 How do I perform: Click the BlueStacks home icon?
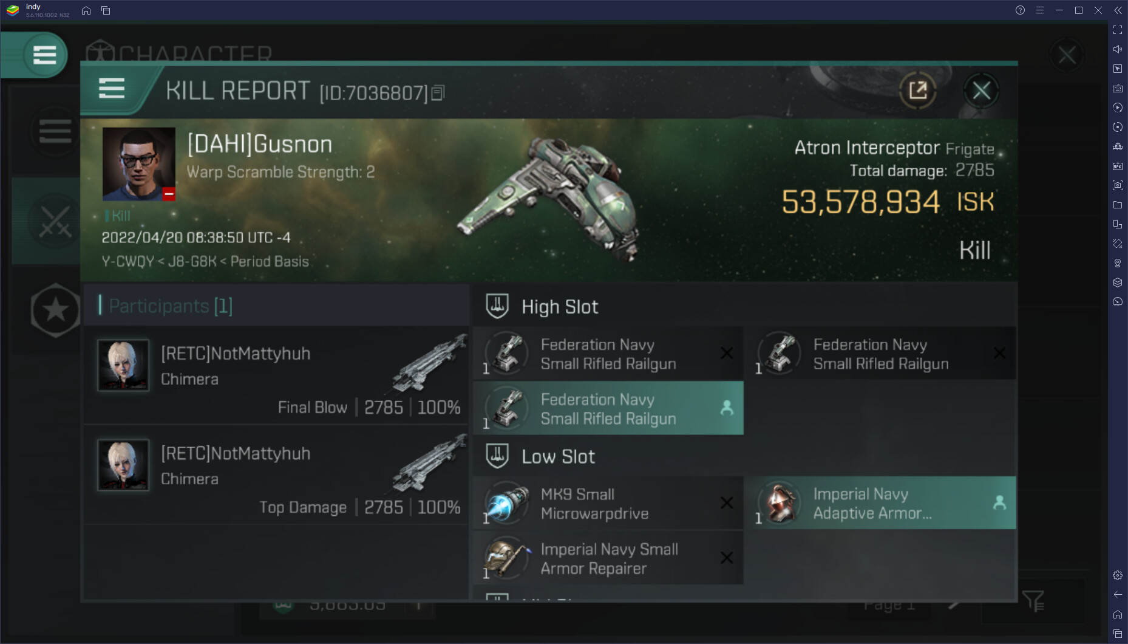pos(86,10)
